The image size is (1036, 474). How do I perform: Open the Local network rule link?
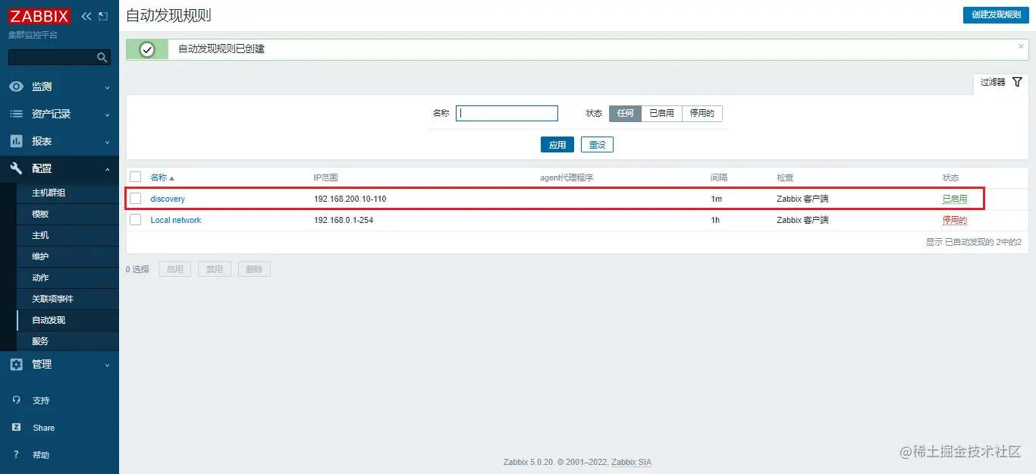(x=176, y=220)
